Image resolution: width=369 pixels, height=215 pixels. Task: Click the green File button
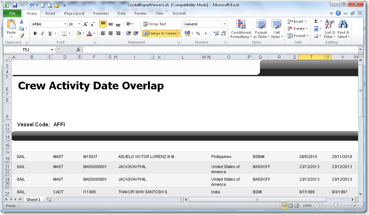click(x=12, y=13)
